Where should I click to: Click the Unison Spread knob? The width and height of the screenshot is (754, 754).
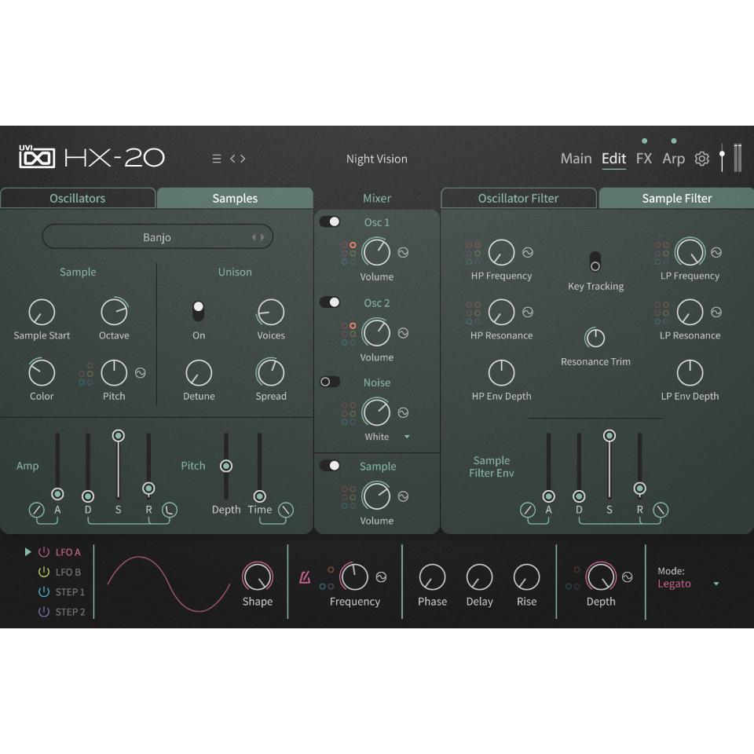tap(271, 372)
